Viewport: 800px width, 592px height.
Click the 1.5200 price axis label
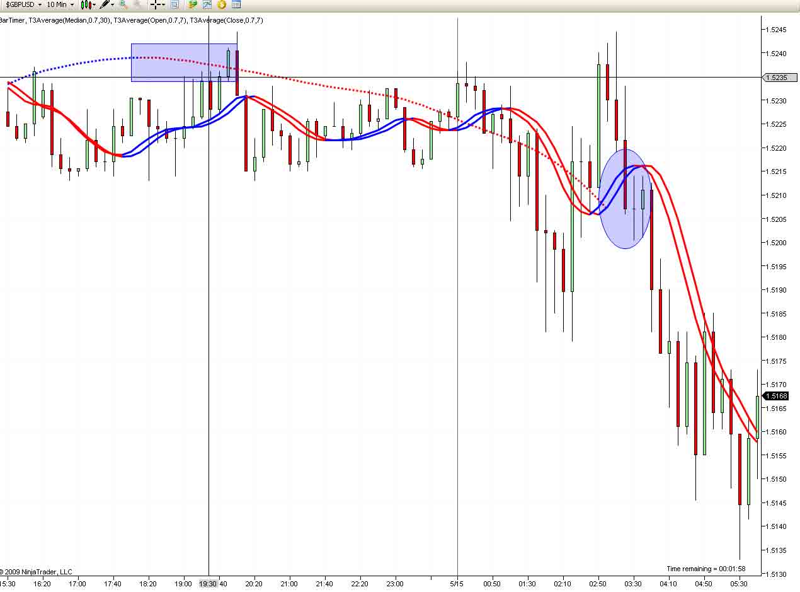(x=777, y=243)
